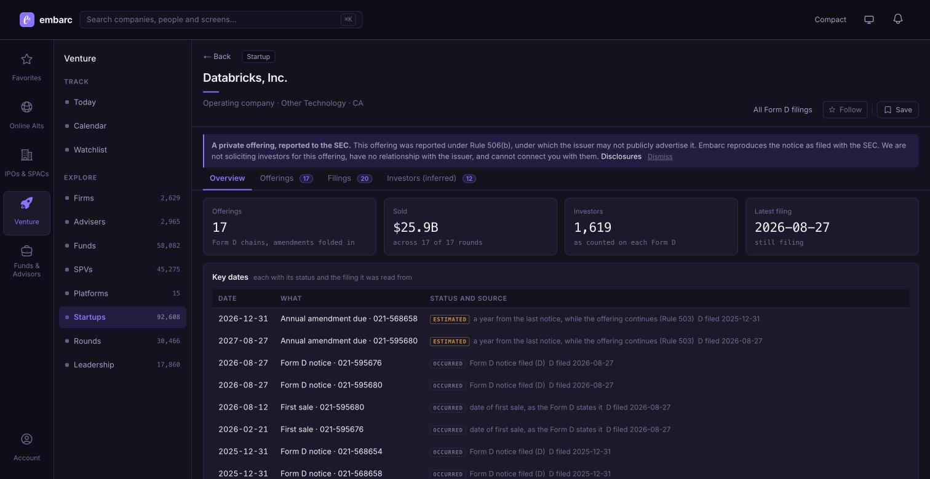Screen dimensions: 930x479
Task: Click the Latest filing 2026-08-27 card
Action: pyautogui.click(x=832, y=226)
